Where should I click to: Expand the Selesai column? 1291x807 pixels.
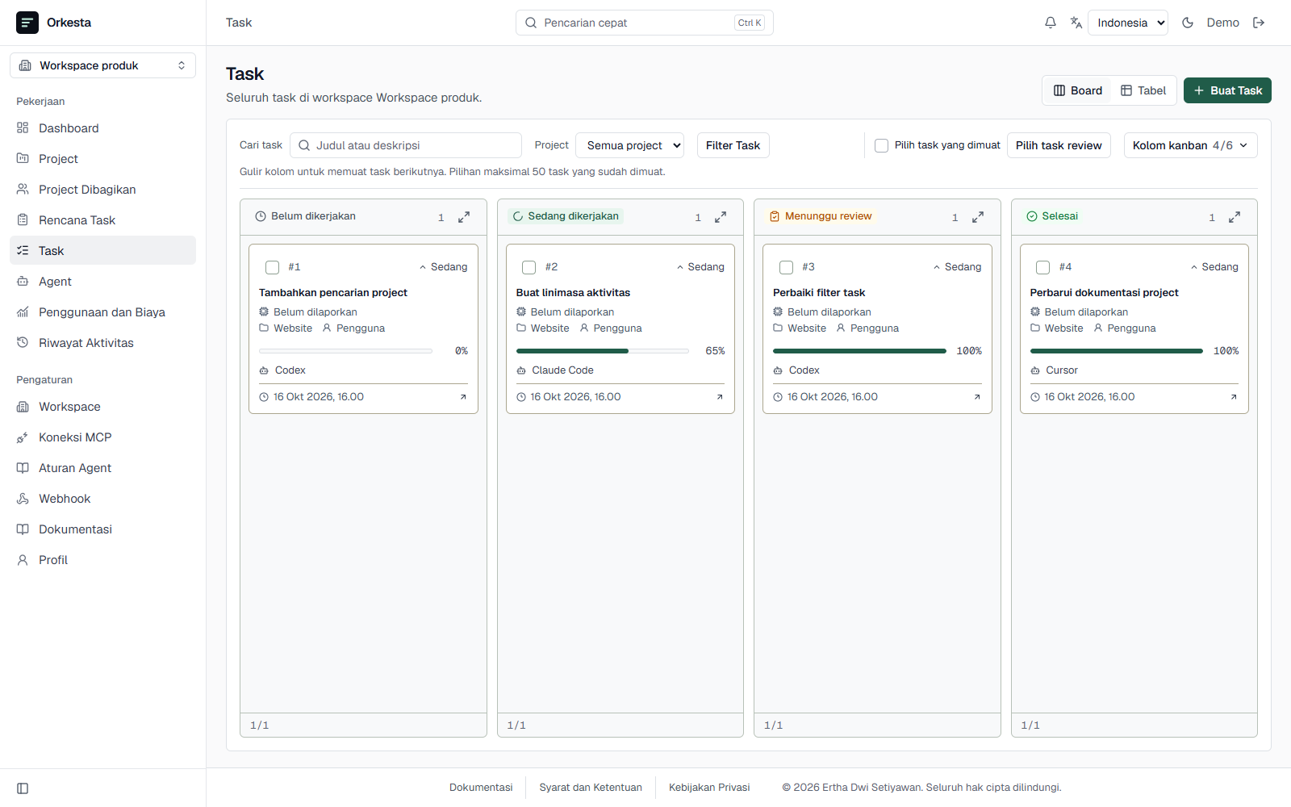(1235, 217)
